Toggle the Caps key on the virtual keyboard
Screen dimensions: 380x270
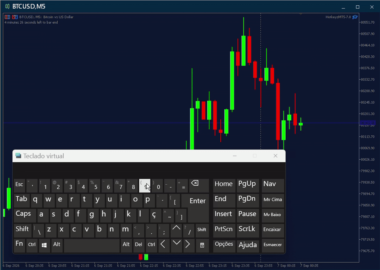(x=25, y=216)
